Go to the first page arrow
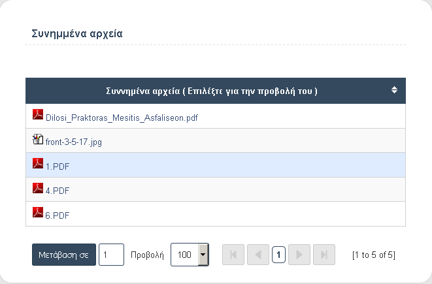Image resolution: width=432 pixels, height=284 pixels. 233,255
